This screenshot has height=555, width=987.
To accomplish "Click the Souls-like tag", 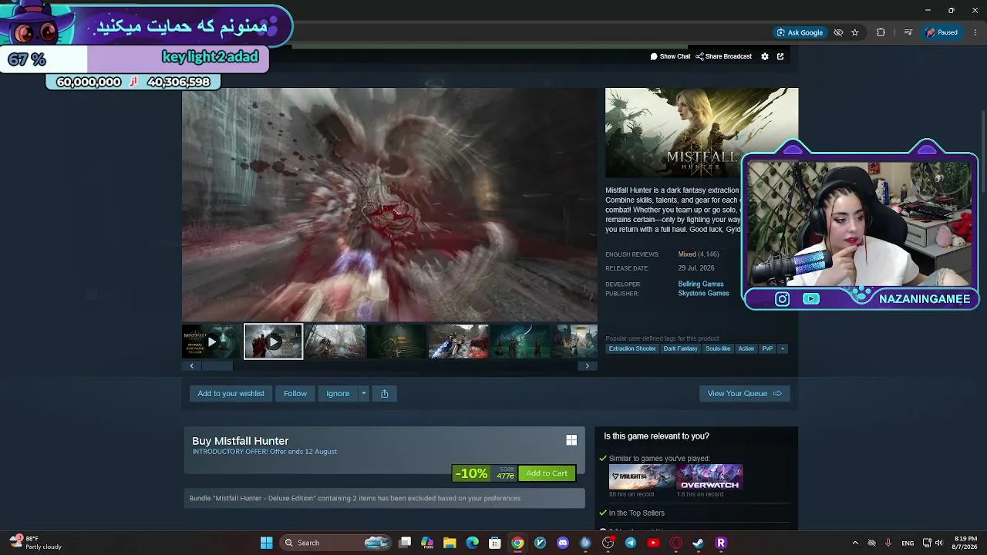I will [718, 348].
